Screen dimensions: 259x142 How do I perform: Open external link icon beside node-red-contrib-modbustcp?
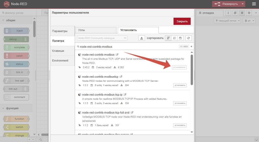tap(121, 77)
